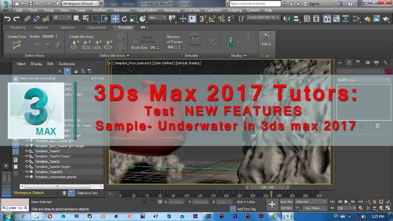This screenshot has width=393, height=221.
Task: Activate the Select Object tool
Action: click(77, 19)
